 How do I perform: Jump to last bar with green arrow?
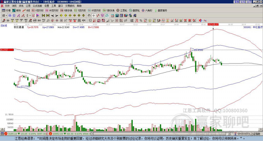(x=48, y=16)
